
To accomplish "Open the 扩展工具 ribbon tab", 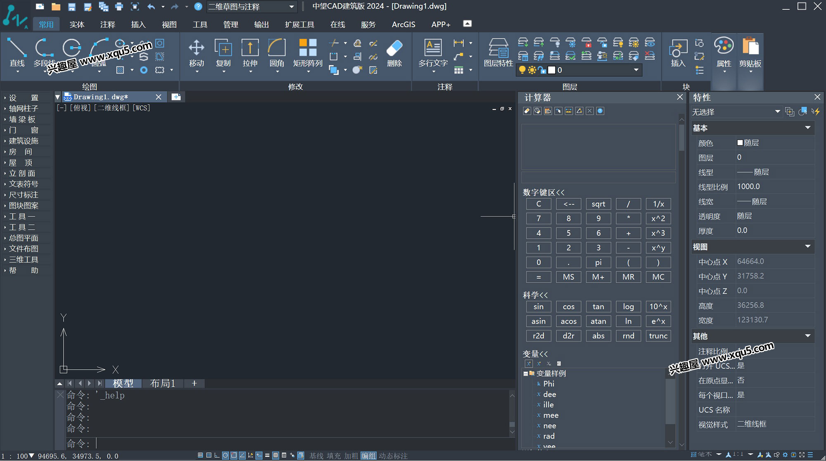I will (x=299, y=24).
